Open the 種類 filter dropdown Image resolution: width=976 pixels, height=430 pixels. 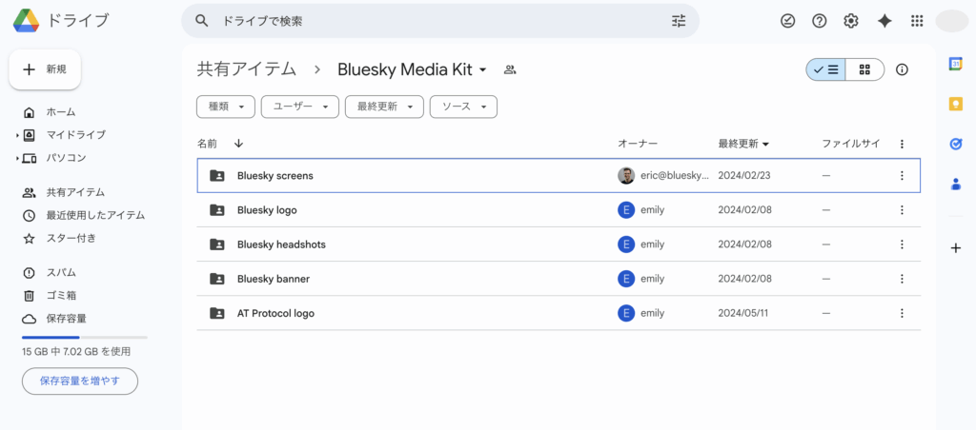tap(226, 107)
